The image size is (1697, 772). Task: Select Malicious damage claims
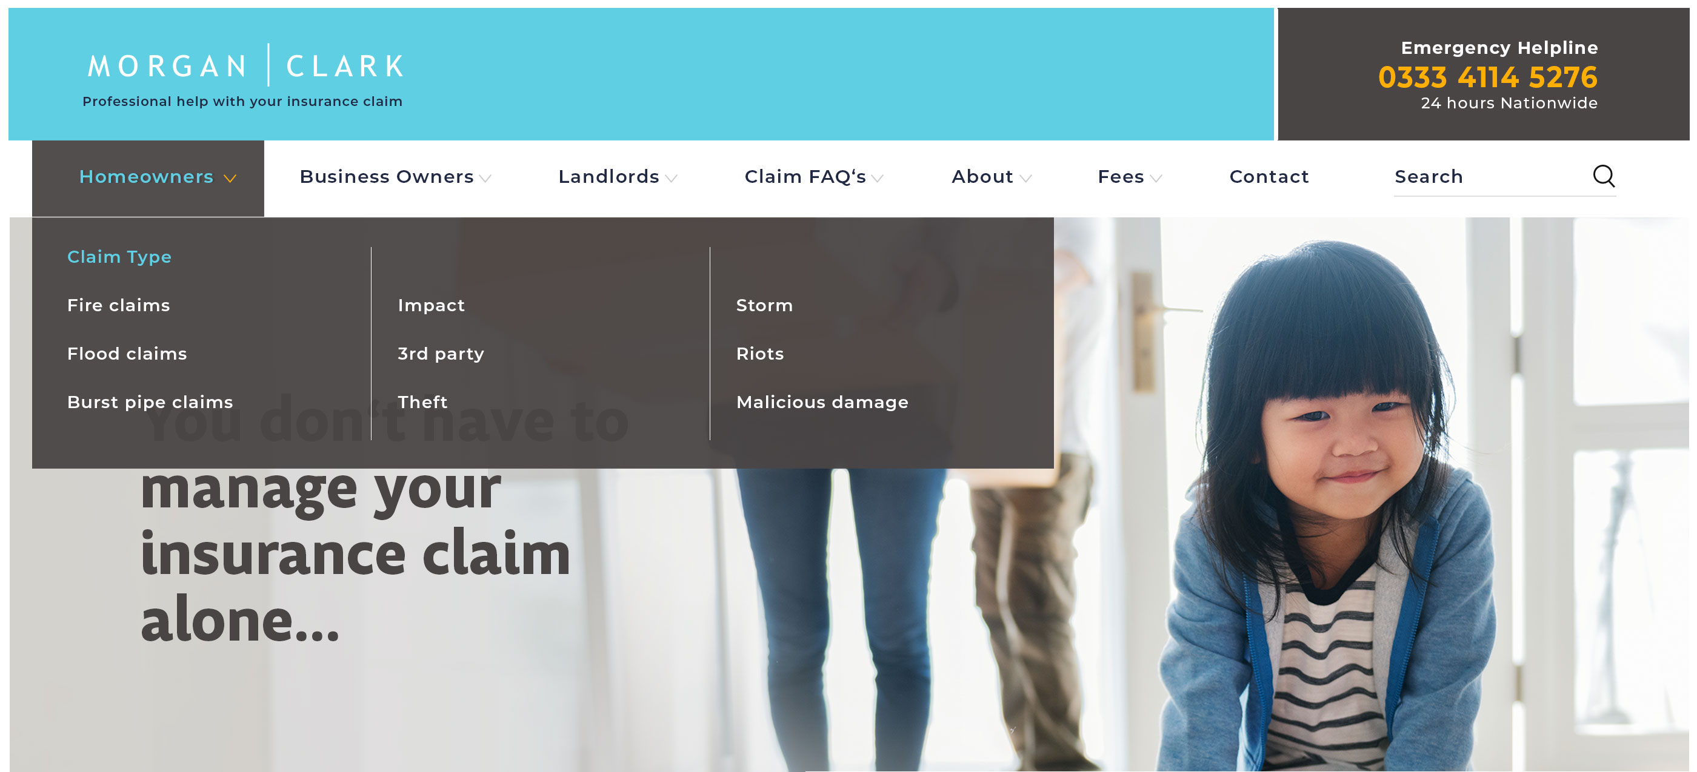point(822,402)
